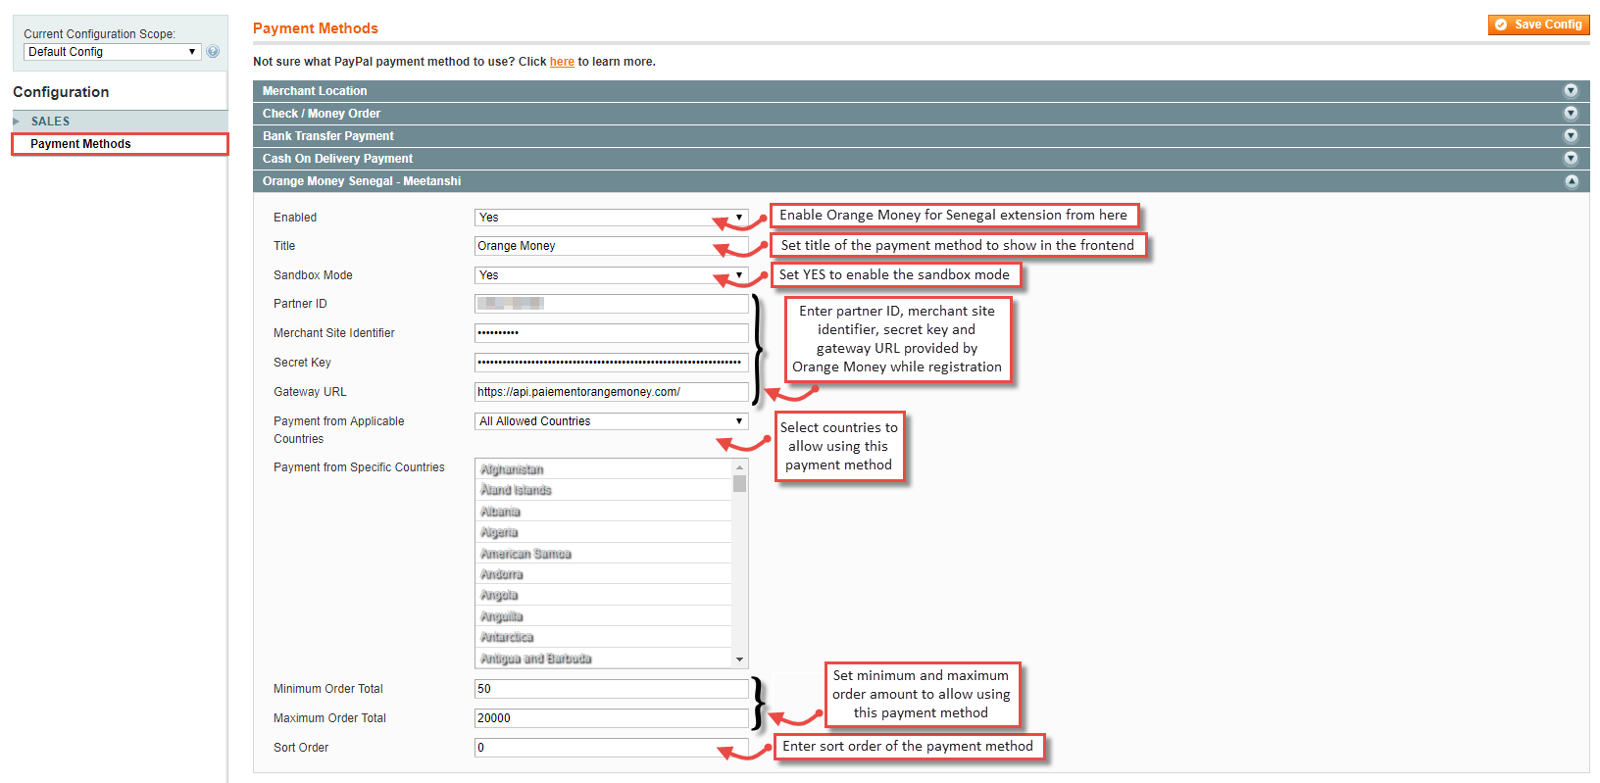Select Antarctica in the countries list

coord(603,637)
